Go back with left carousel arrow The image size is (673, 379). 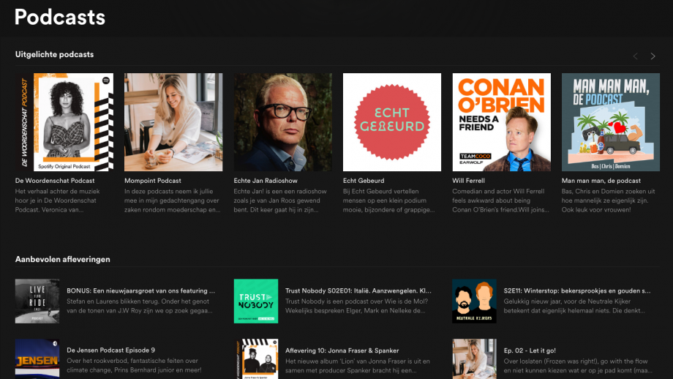[635, 56]
